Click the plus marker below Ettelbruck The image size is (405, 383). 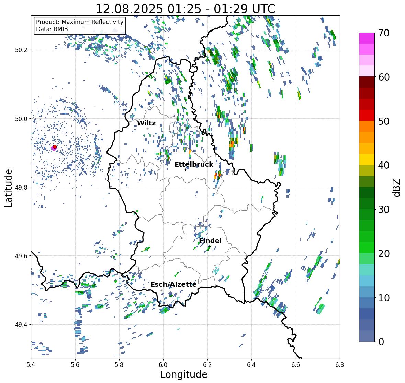185,170
